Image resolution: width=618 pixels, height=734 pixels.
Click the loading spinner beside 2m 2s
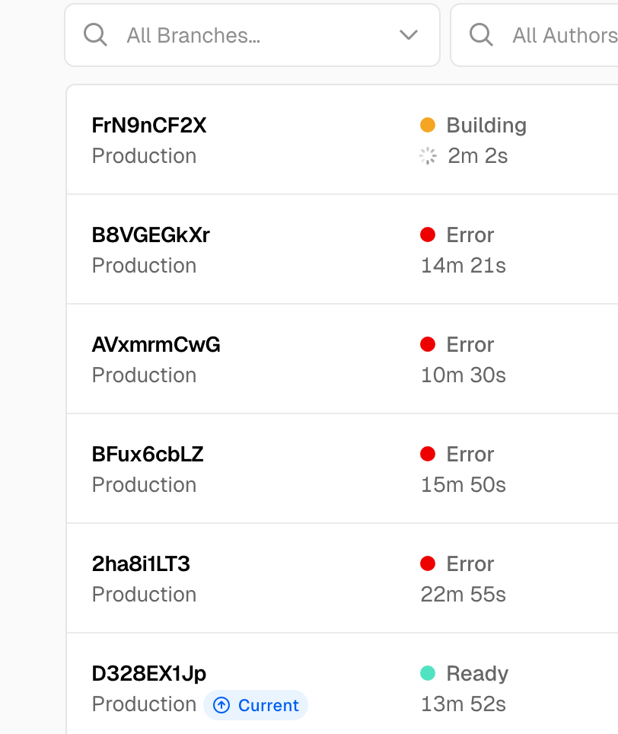tap(428, 156)
